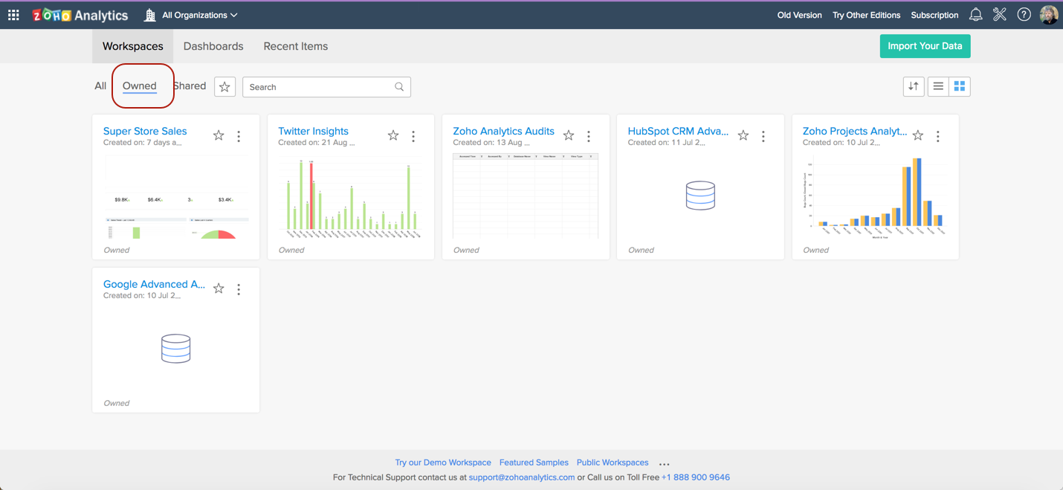The image size is (1063, 490).
Task: Star the Twitter Insights workspace
Action: pyautogui.click(x=393, y=135)
